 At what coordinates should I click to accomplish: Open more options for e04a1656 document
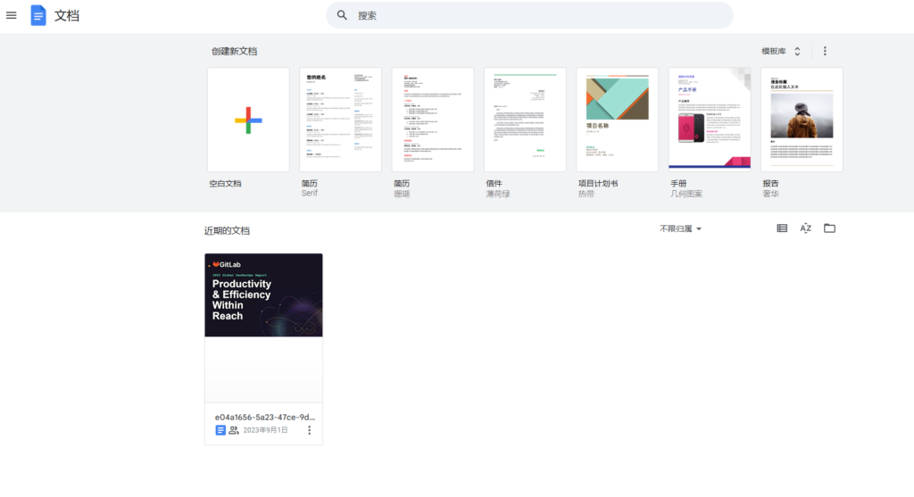coord(310,430)
